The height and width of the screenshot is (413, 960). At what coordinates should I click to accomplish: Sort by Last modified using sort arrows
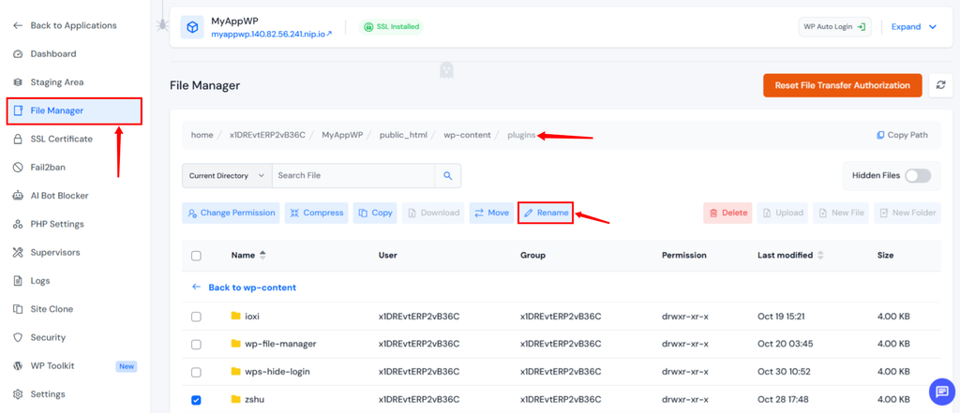point(820,255)
